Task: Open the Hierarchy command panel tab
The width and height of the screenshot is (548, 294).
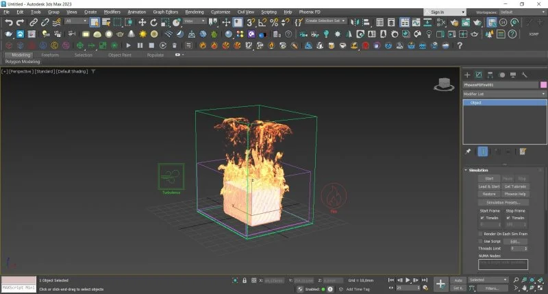Action: point(490,75)
